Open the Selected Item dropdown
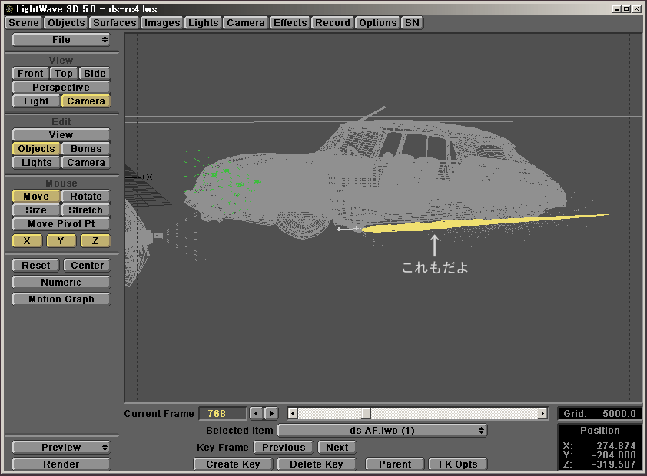Image resolution: width=647 pixels, height=476 pixels. [x=382, y=431]
